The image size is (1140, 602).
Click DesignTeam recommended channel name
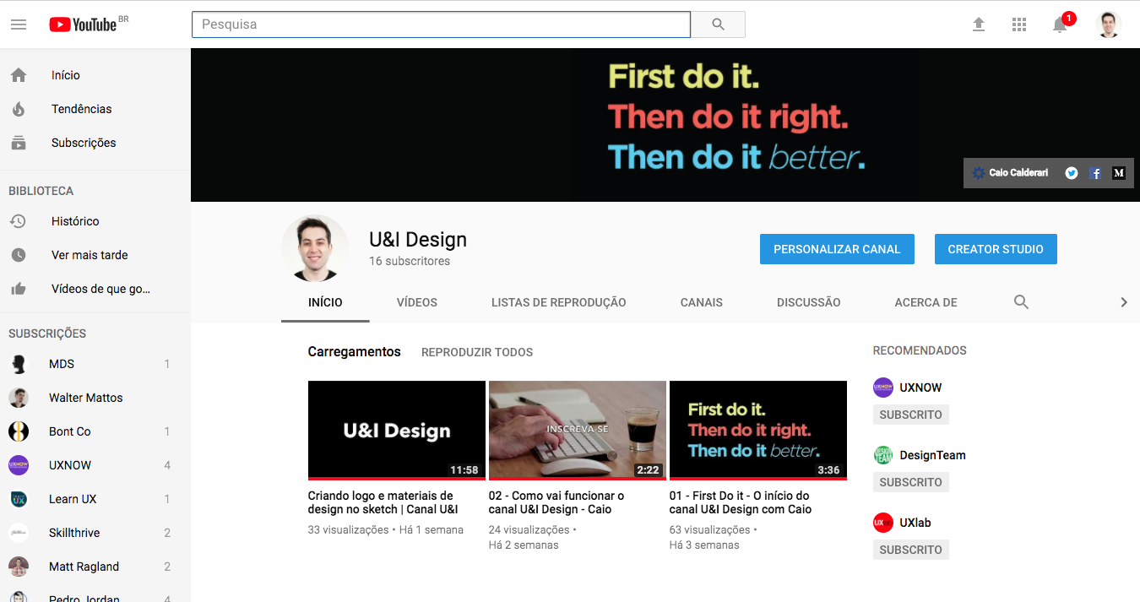coord(932,455)
